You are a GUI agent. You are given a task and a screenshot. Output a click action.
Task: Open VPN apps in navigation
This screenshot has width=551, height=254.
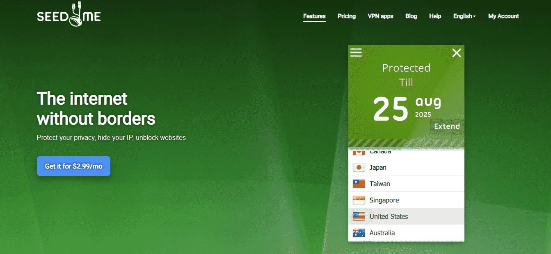pyautogui.click(x=380, y=16)
